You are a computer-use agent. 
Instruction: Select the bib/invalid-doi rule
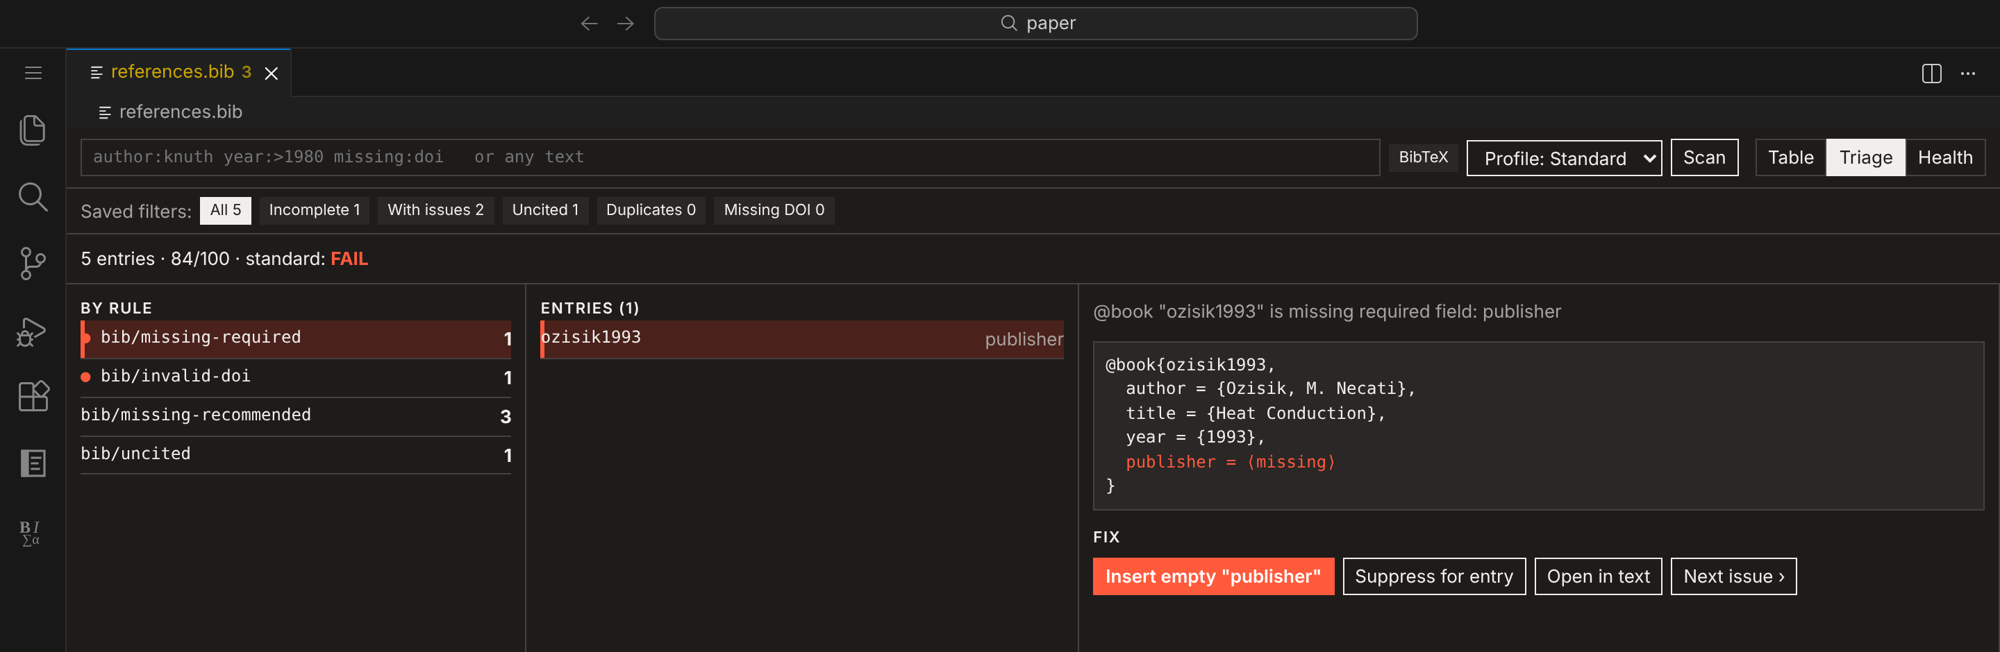point(296,377)
